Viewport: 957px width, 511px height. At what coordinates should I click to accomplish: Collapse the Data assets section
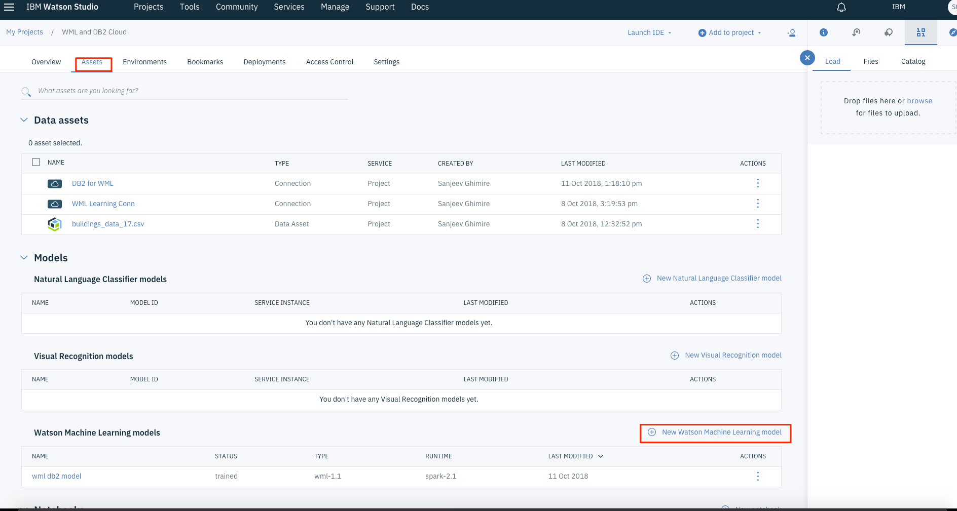coord(24,120)
